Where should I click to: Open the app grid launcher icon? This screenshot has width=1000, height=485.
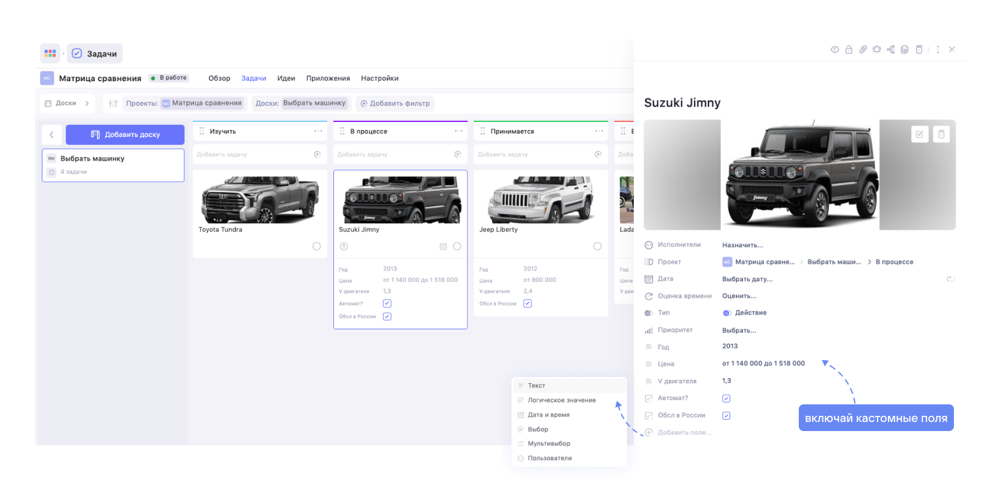tap(50, 53)
